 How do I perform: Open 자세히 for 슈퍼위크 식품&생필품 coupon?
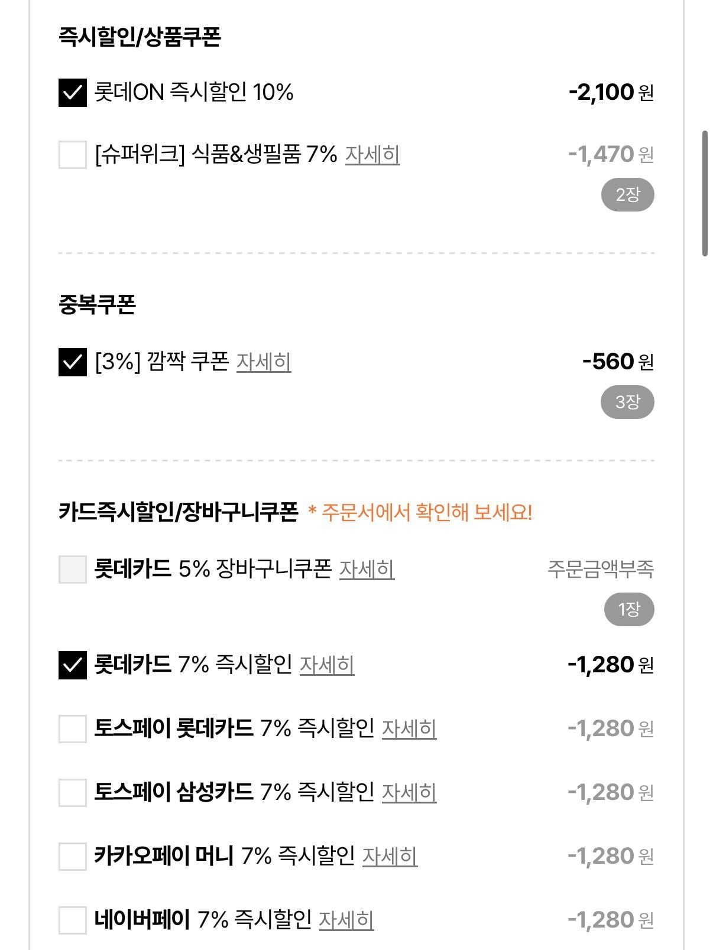(372, 155)
